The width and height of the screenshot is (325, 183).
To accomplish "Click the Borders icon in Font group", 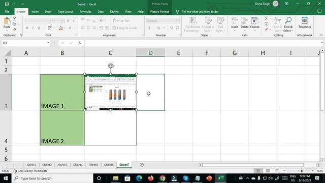I will [50, 28].
